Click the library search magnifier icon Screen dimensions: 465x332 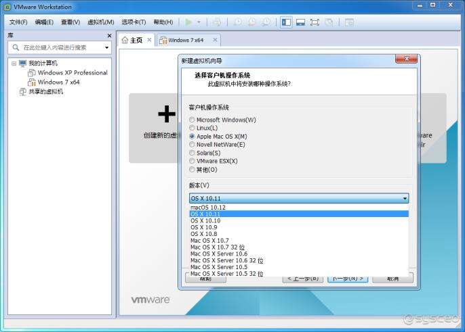pos(16,47)
